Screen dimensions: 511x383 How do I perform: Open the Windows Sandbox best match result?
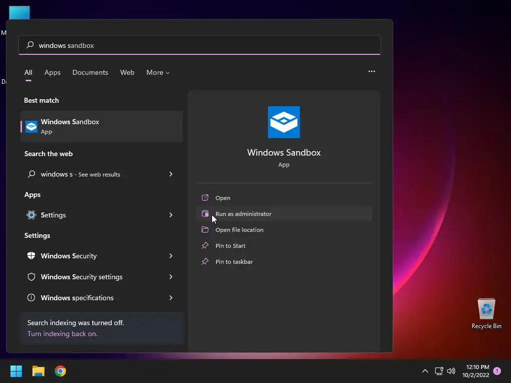101,126
